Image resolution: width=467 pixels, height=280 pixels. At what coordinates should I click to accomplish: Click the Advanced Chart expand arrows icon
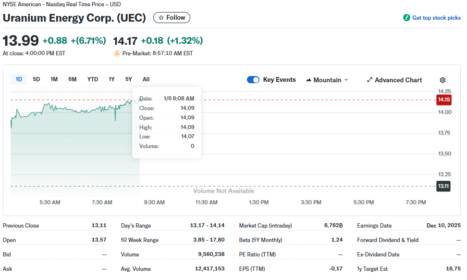[369, 80]
